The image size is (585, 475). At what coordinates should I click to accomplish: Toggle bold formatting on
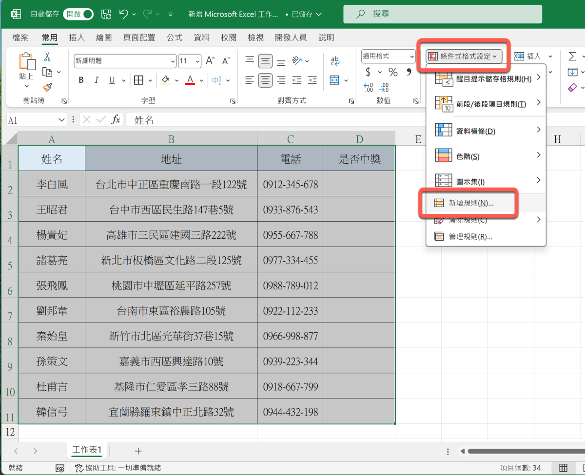pyautogui.click(x=81, y=80)
